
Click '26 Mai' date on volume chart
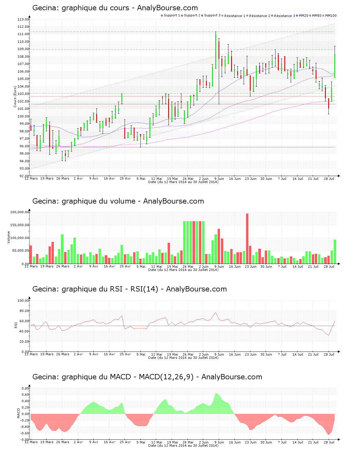(x=188, y=267)
